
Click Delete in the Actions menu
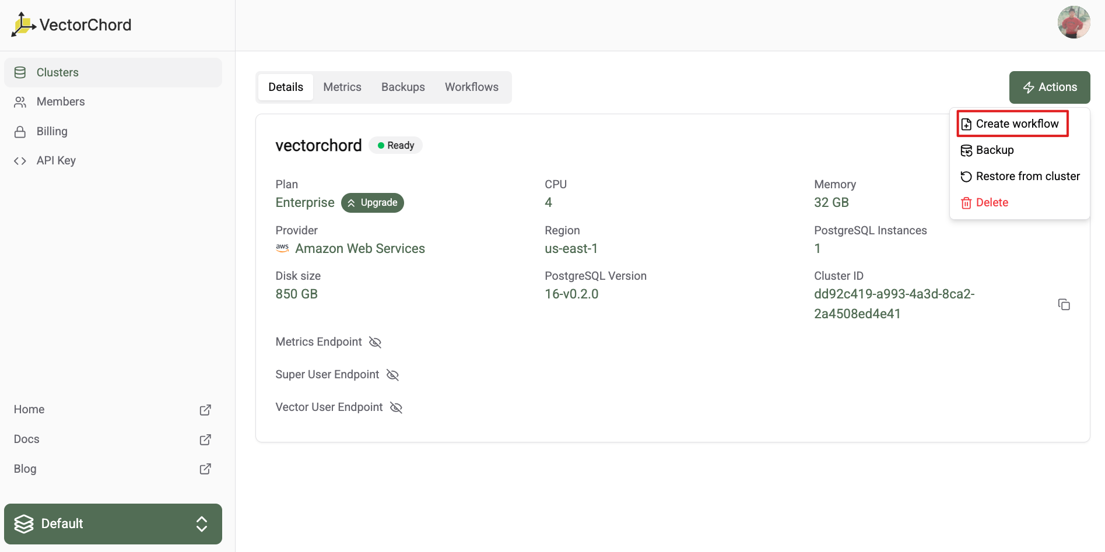(x=991, y=203)
